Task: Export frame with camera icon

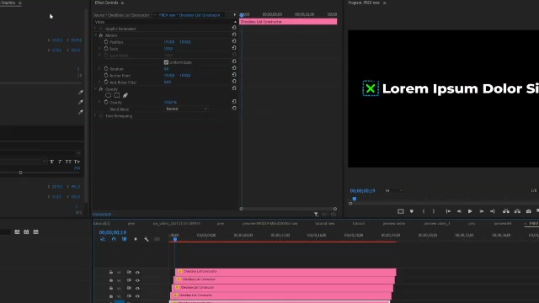Action: point(529,211)
